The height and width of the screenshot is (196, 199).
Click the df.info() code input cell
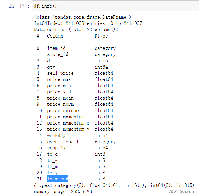115,6
